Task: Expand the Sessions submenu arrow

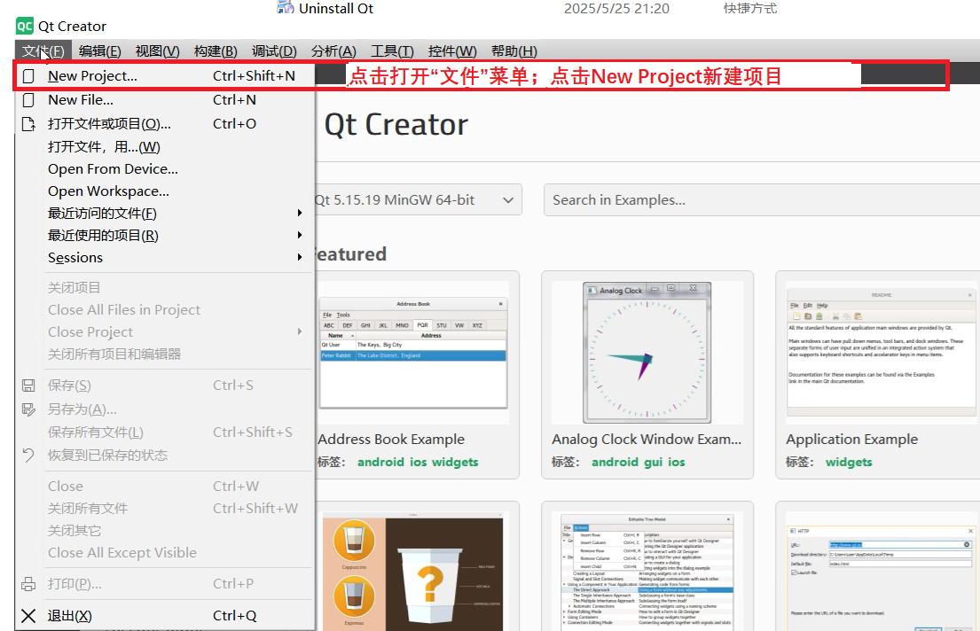Action: point(300,257)
